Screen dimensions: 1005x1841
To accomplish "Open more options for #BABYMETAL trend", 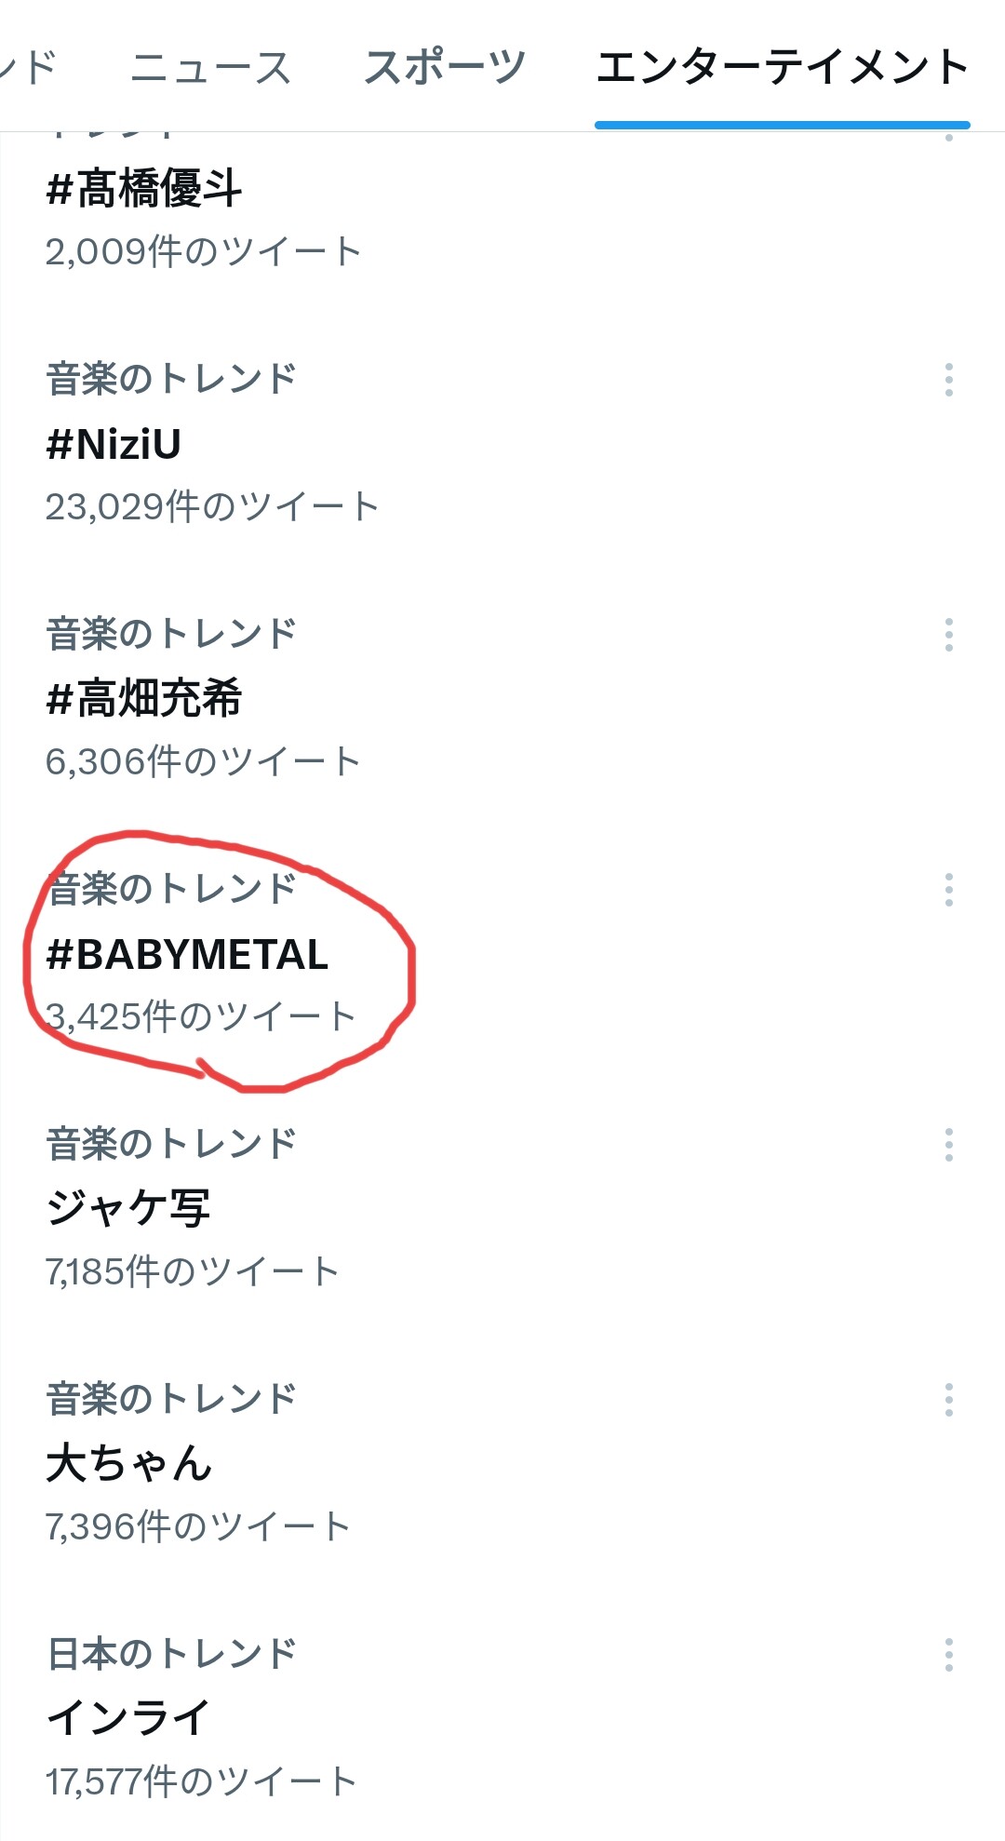I will (x=948, y=890).
